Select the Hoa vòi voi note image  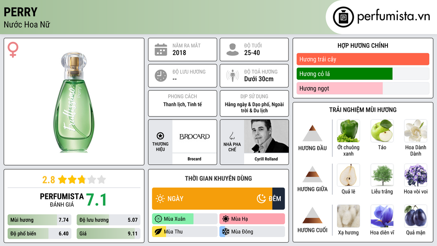point(416,175)
